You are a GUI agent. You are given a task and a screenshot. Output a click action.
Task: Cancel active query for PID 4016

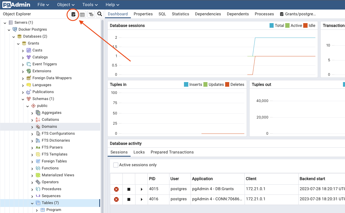129,199
